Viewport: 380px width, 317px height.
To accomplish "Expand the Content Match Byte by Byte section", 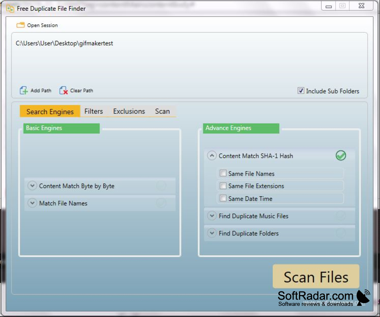I will (32, 186).
